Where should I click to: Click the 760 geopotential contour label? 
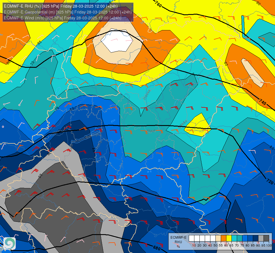click(158, 4)
